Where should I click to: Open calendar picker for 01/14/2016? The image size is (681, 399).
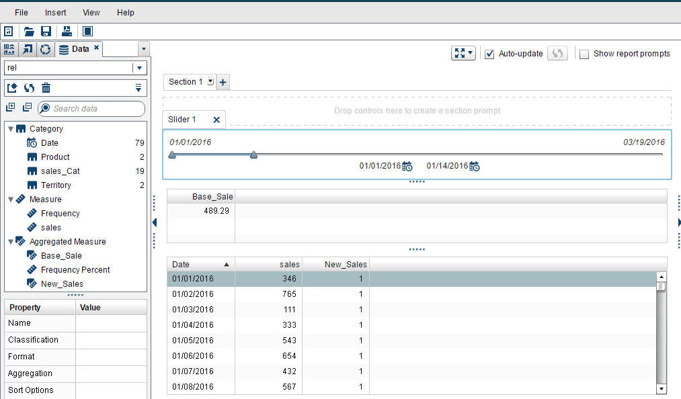pyautogui.click(x=475, y=167)
